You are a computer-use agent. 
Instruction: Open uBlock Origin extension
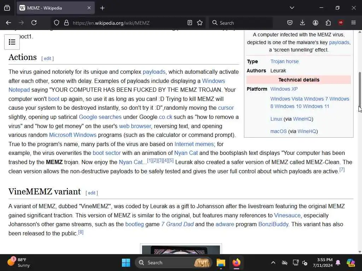point(340,23)
